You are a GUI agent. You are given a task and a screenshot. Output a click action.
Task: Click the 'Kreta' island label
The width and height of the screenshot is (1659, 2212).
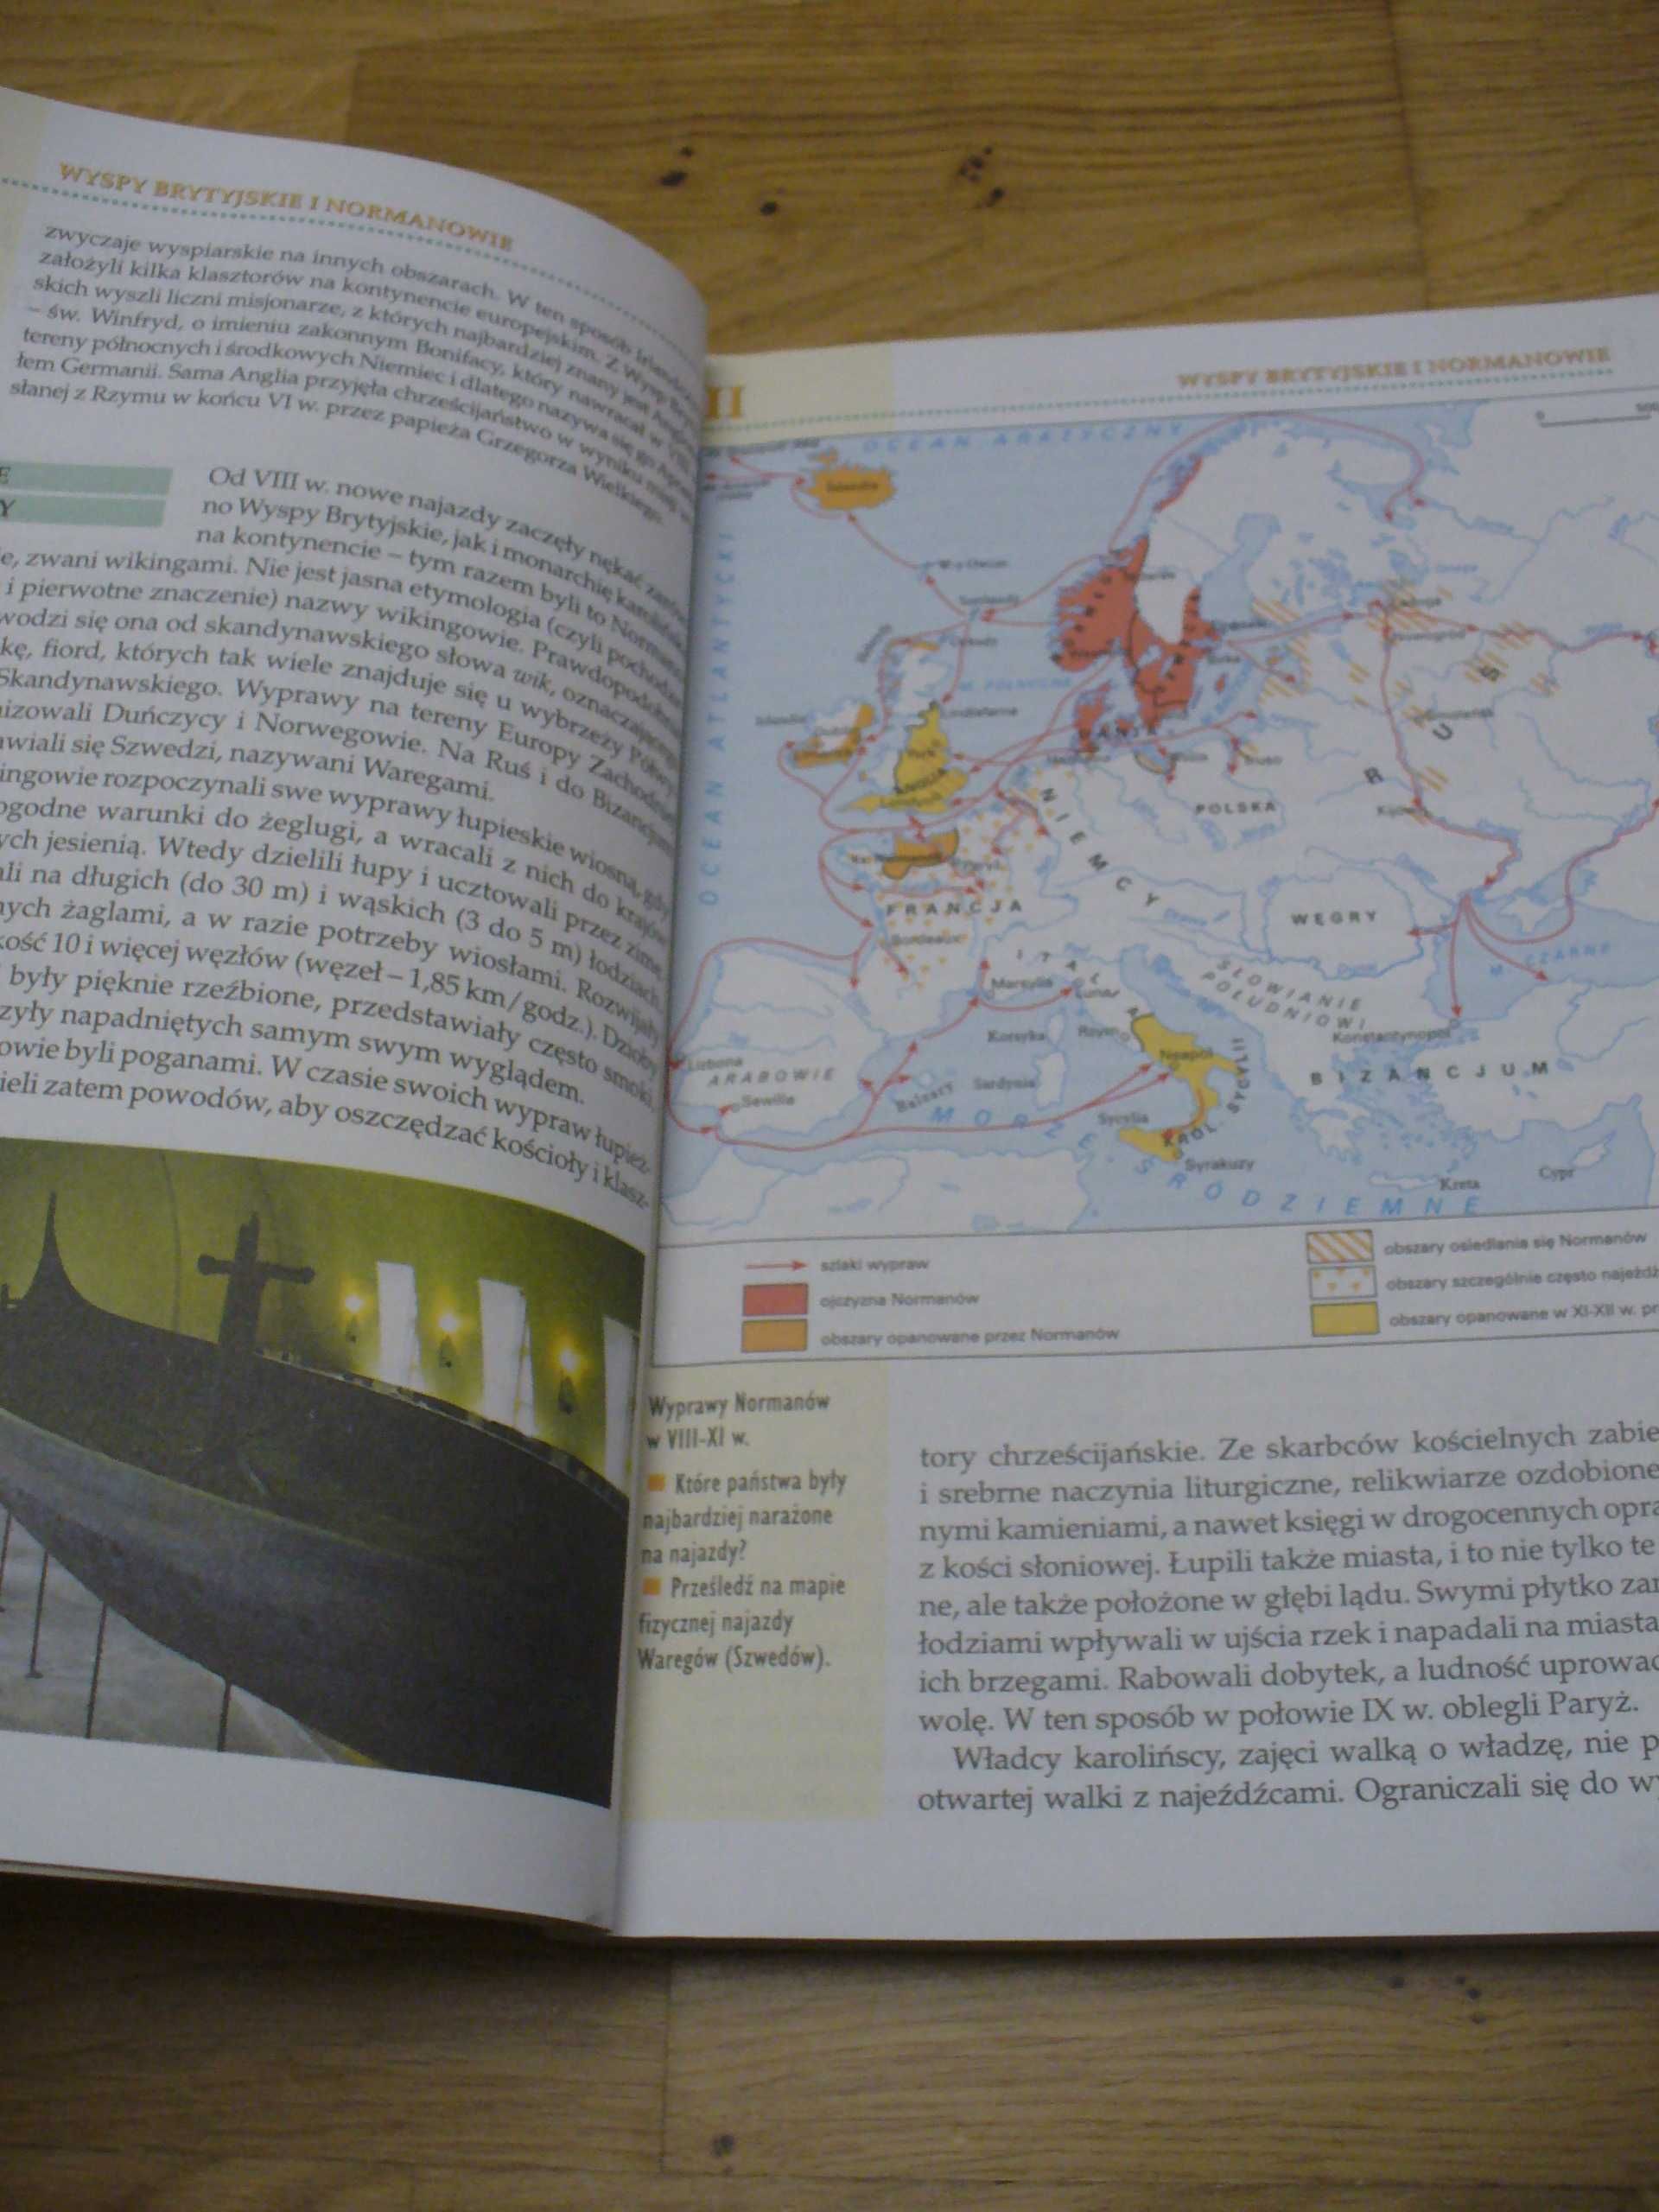coord(1461,1183)
